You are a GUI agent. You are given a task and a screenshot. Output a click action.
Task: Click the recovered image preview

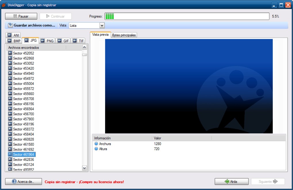click(x=189, y=86)
